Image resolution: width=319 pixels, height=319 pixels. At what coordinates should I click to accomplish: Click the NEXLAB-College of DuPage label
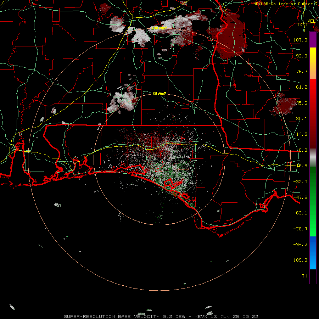click(x=284, y=4)
